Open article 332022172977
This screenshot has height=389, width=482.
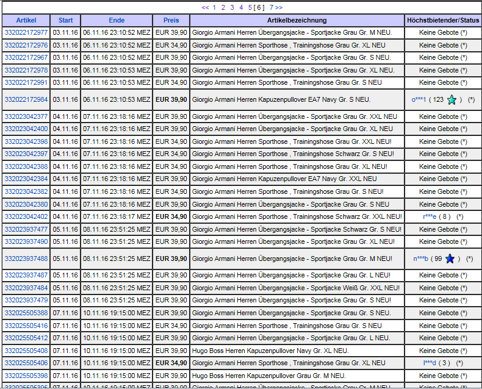pyautogui.click(x=26, y=32)
